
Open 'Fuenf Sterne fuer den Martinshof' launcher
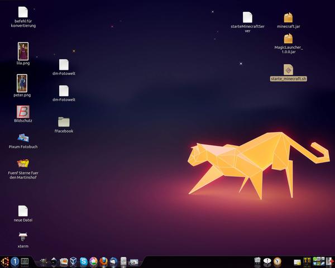tap(23, 164)
